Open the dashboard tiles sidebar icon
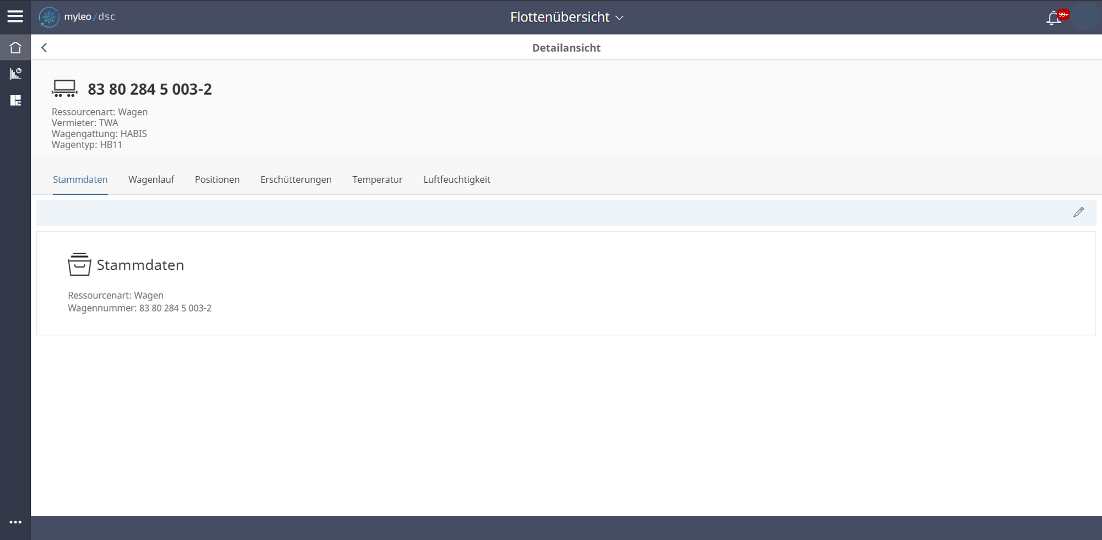The height and width of the screenshot is (540, 1102). tap(15, 100)
